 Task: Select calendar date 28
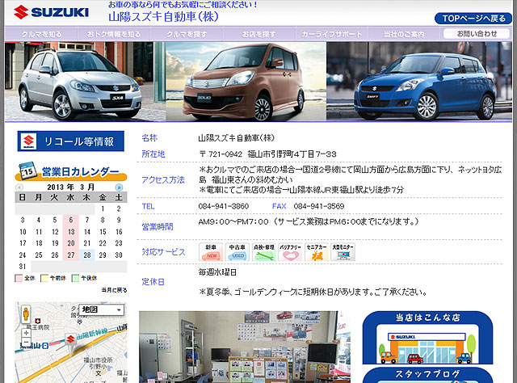87,255
